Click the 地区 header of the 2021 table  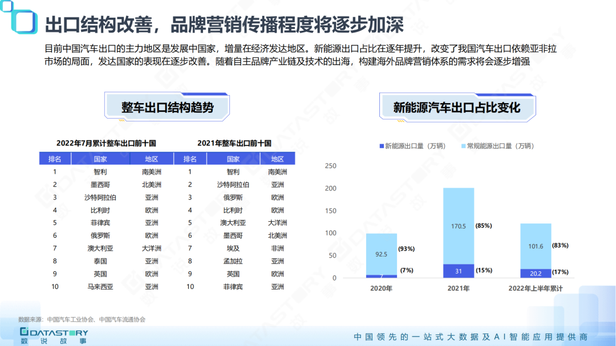click(277, 158)
